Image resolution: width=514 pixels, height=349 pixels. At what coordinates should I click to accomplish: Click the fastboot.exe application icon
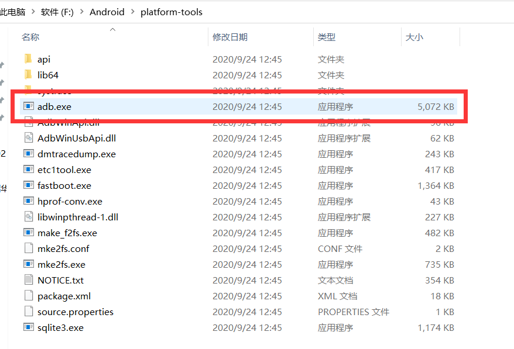tap(29, 185)
